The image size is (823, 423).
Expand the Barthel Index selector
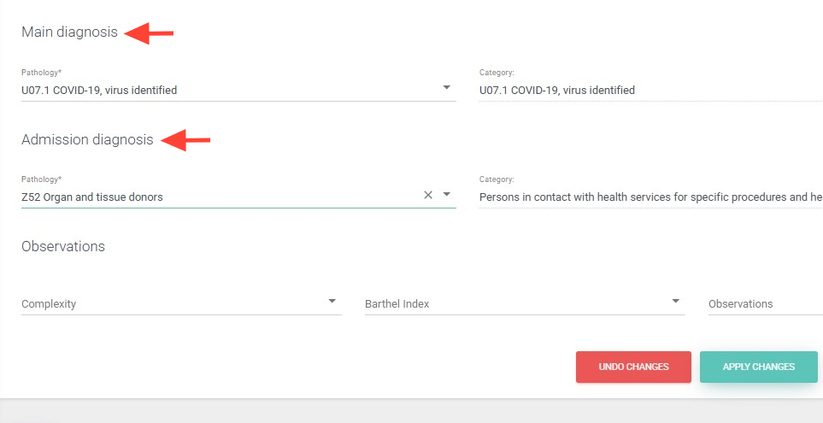513,303
